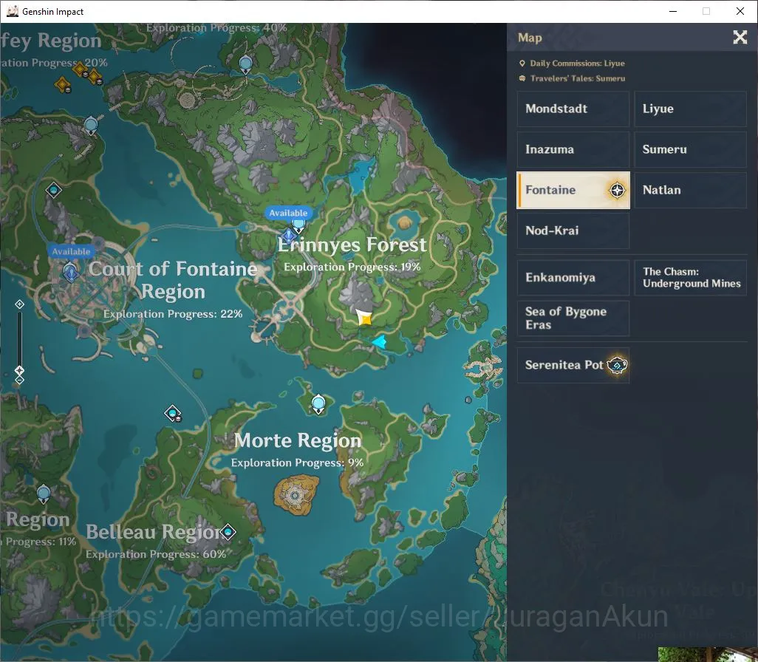Select The Chasm: Underground Mines
Screen dimensions: 758x662
690,278
